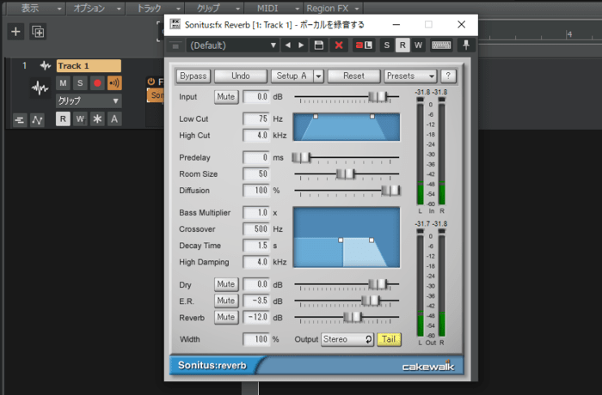The width and height of the screenshot is (602, 395).
Task: Open the オプション menu
Action: tap(95, 8)
